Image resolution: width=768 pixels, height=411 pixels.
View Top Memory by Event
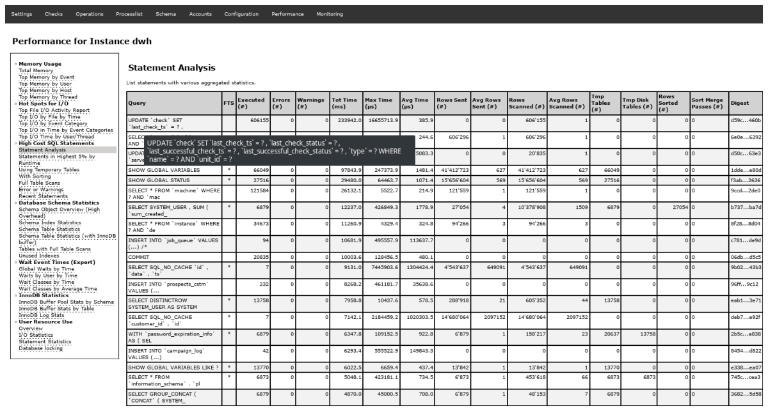(x=47, y=77)
